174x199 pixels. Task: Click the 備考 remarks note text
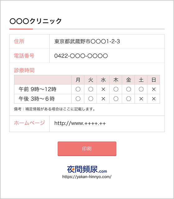click(x=55, y=109)
